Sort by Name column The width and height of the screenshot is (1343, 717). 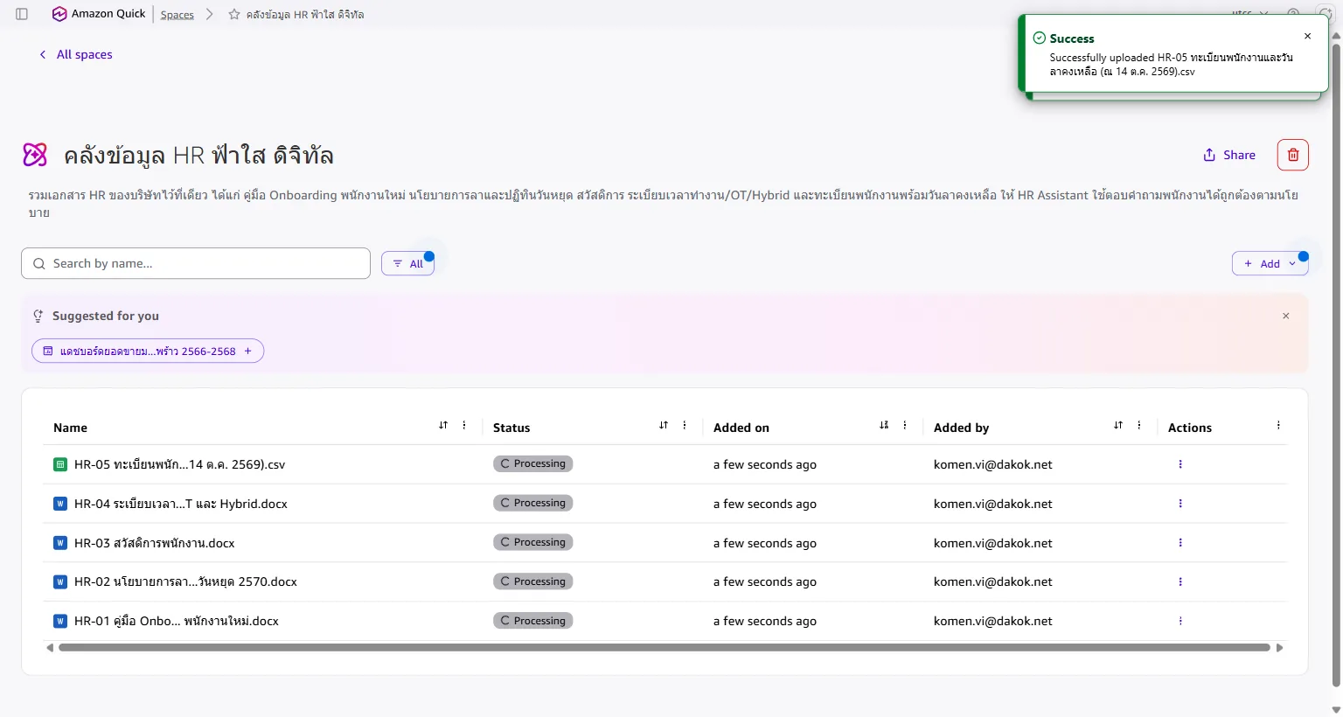click(x=443, y=425)
